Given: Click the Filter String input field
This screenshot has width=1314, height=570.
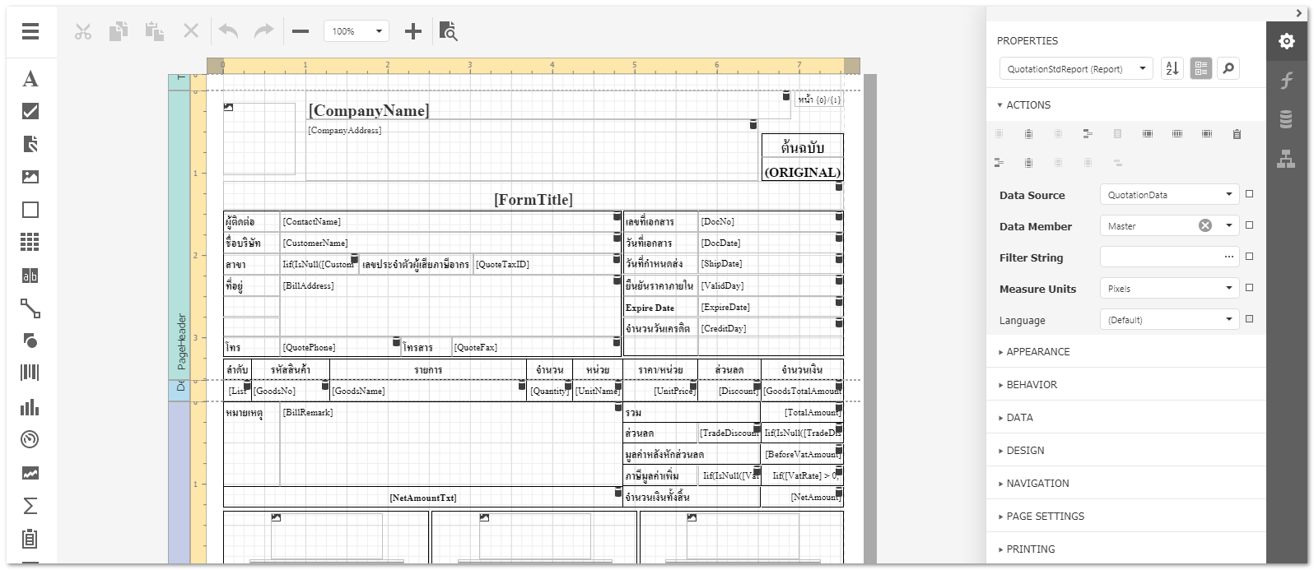Looking at the screenshot, I should coord(1161,257).
